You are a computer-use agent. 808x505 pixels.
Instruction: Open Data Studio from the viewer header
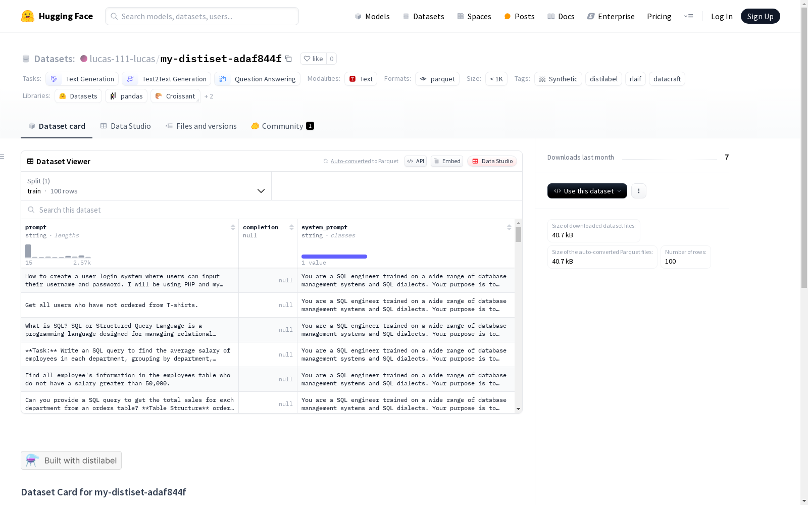coord(492,161)
